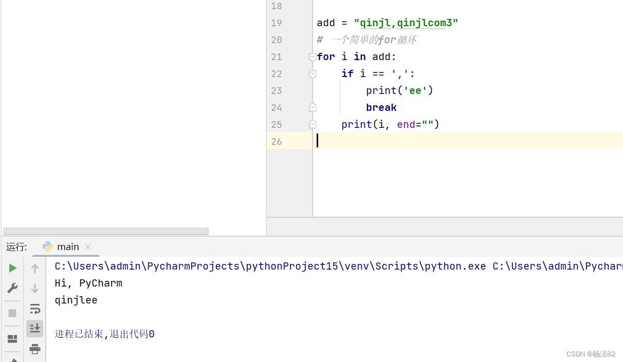623x362 pixels.
Task: Place cursor in editor at line 26
Action: point(360,141)
